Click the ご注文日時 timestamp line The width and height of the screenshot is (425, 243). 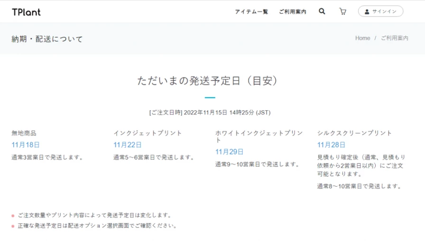coord(210,112)
